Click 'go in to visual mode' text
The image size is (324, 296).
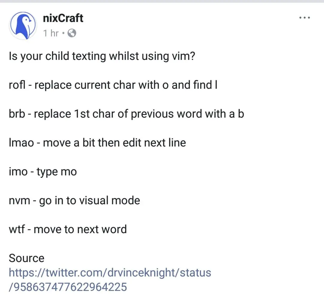click(89, 201)
